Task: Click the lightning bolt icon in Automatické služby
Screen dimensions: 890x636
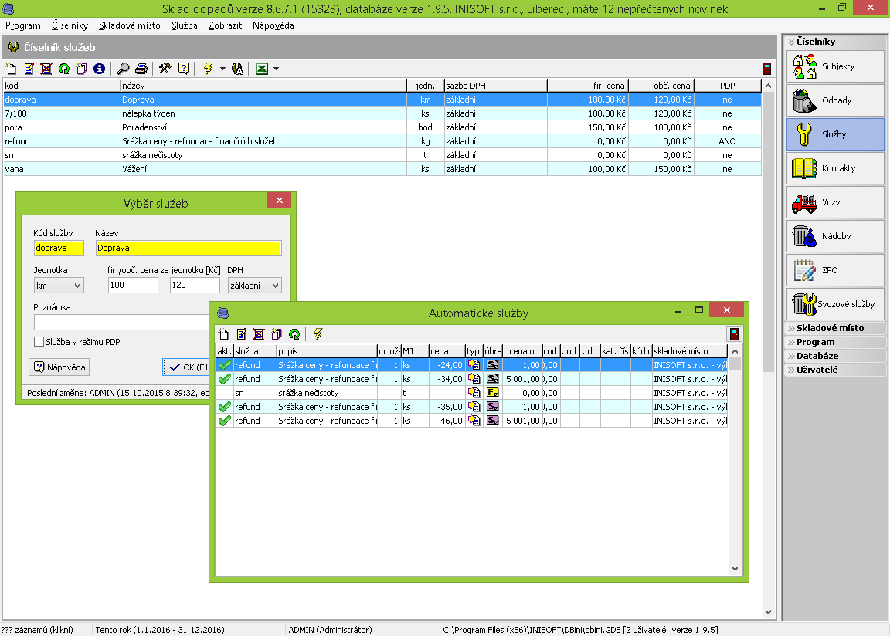Action: tap(318, 334)
